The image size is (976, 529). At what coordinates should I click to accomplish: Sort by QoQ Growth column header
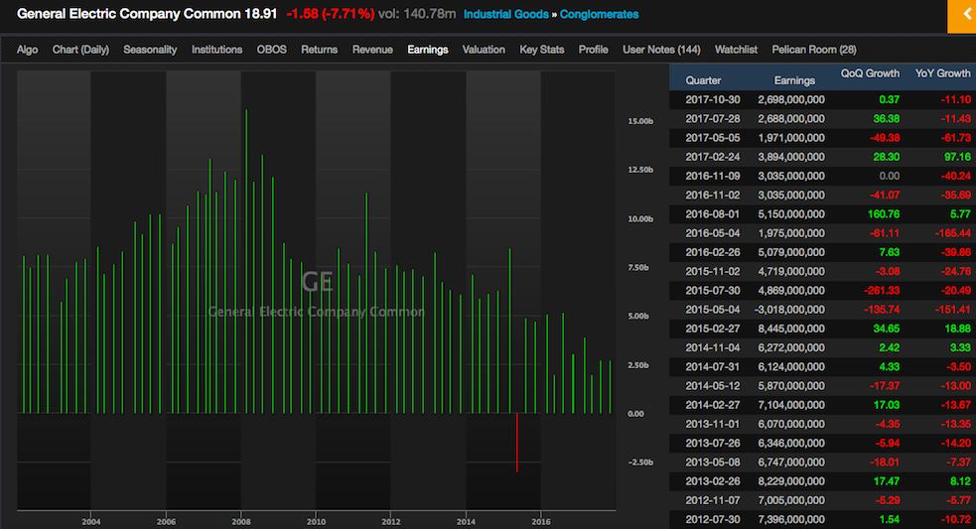pos(870,73)
